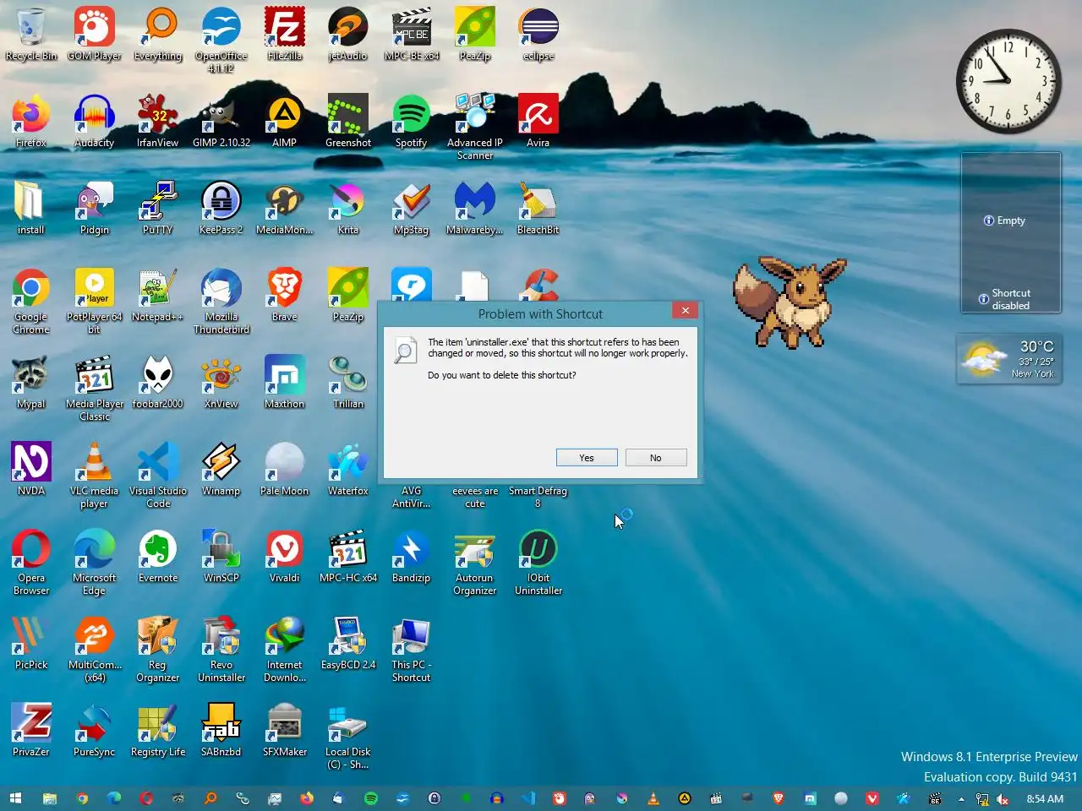The image size is (1082, 811).
Task: Select the Recycle Bin desktop icon
Action: coord(31,34)
